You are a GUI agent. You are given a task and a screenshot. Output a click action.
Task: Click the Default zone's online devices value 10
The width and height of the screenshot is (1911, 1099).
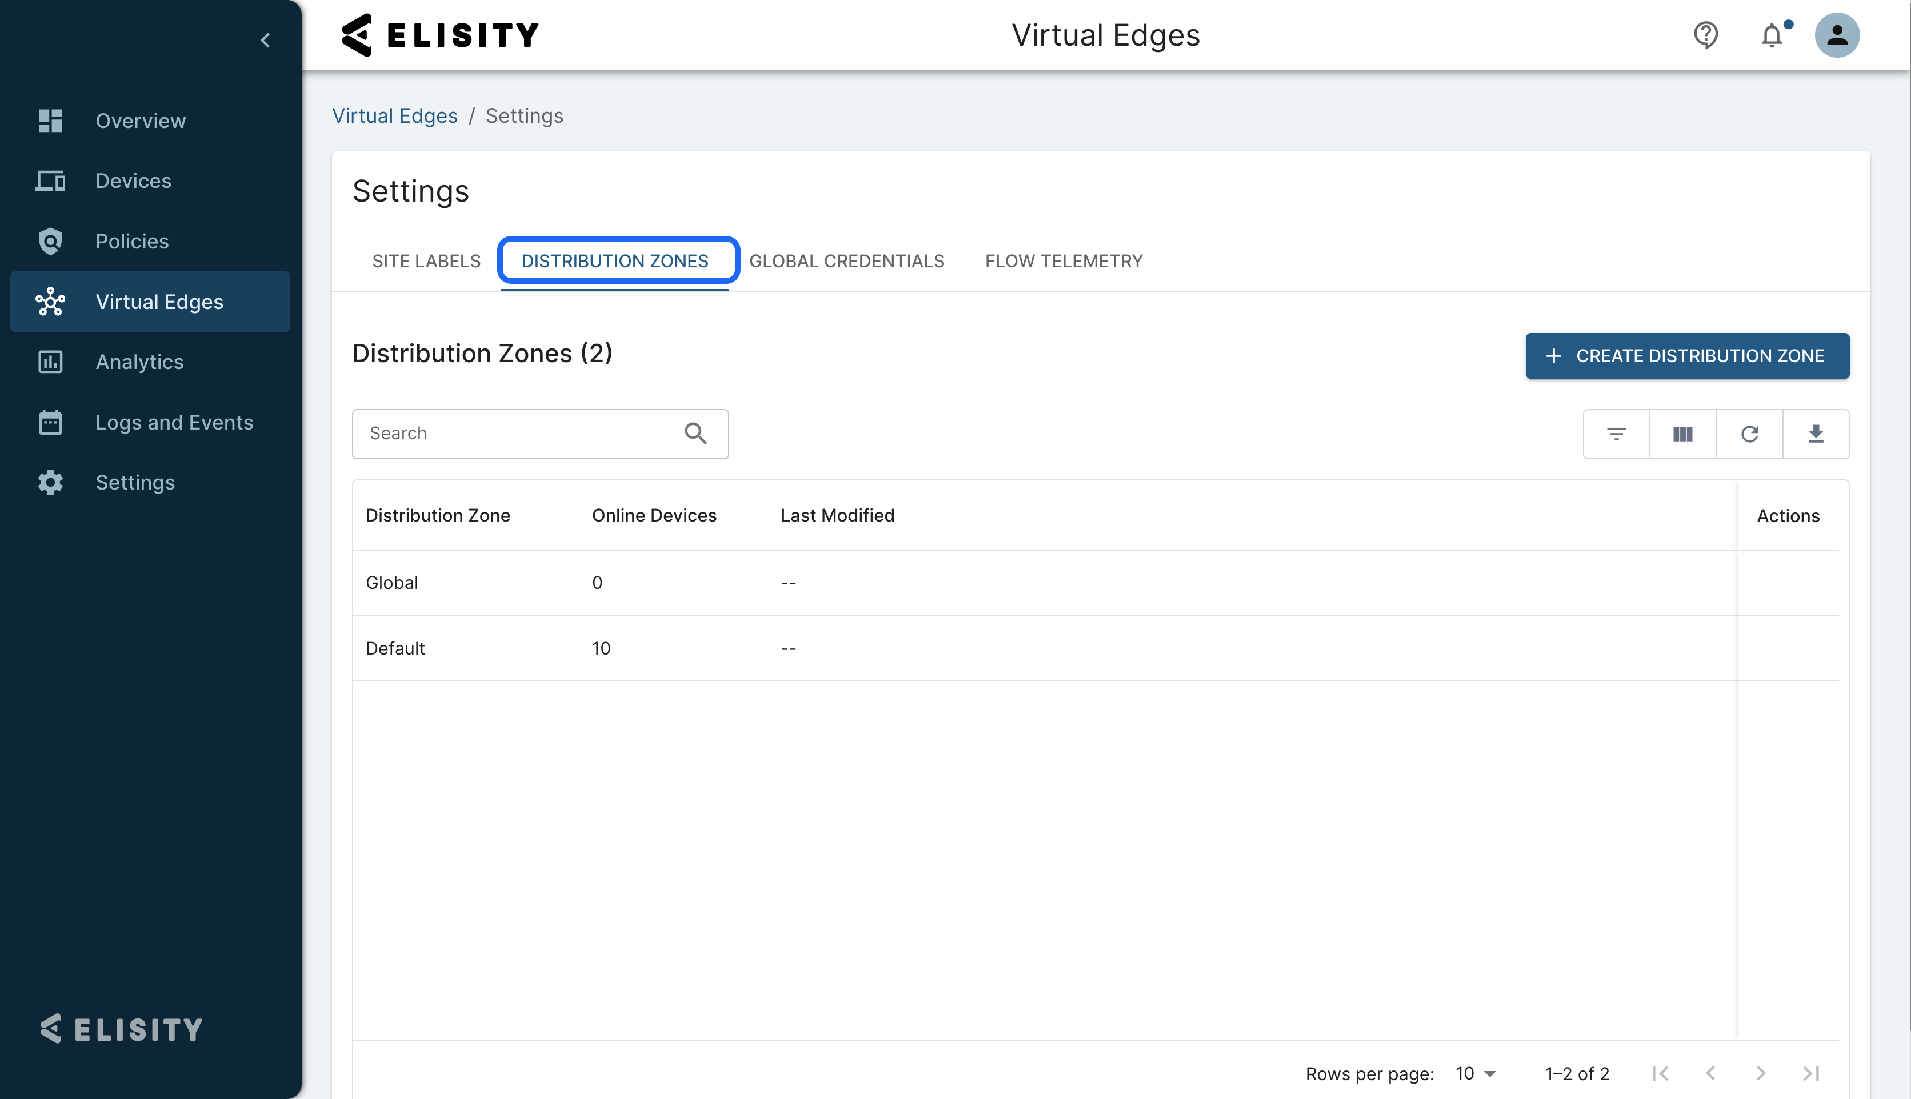(601, 648)
